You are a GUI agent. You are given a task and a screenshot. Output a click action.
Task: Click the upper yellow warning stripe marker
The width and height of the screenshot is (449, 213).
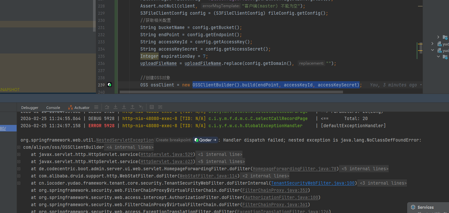tap(420, 44)
